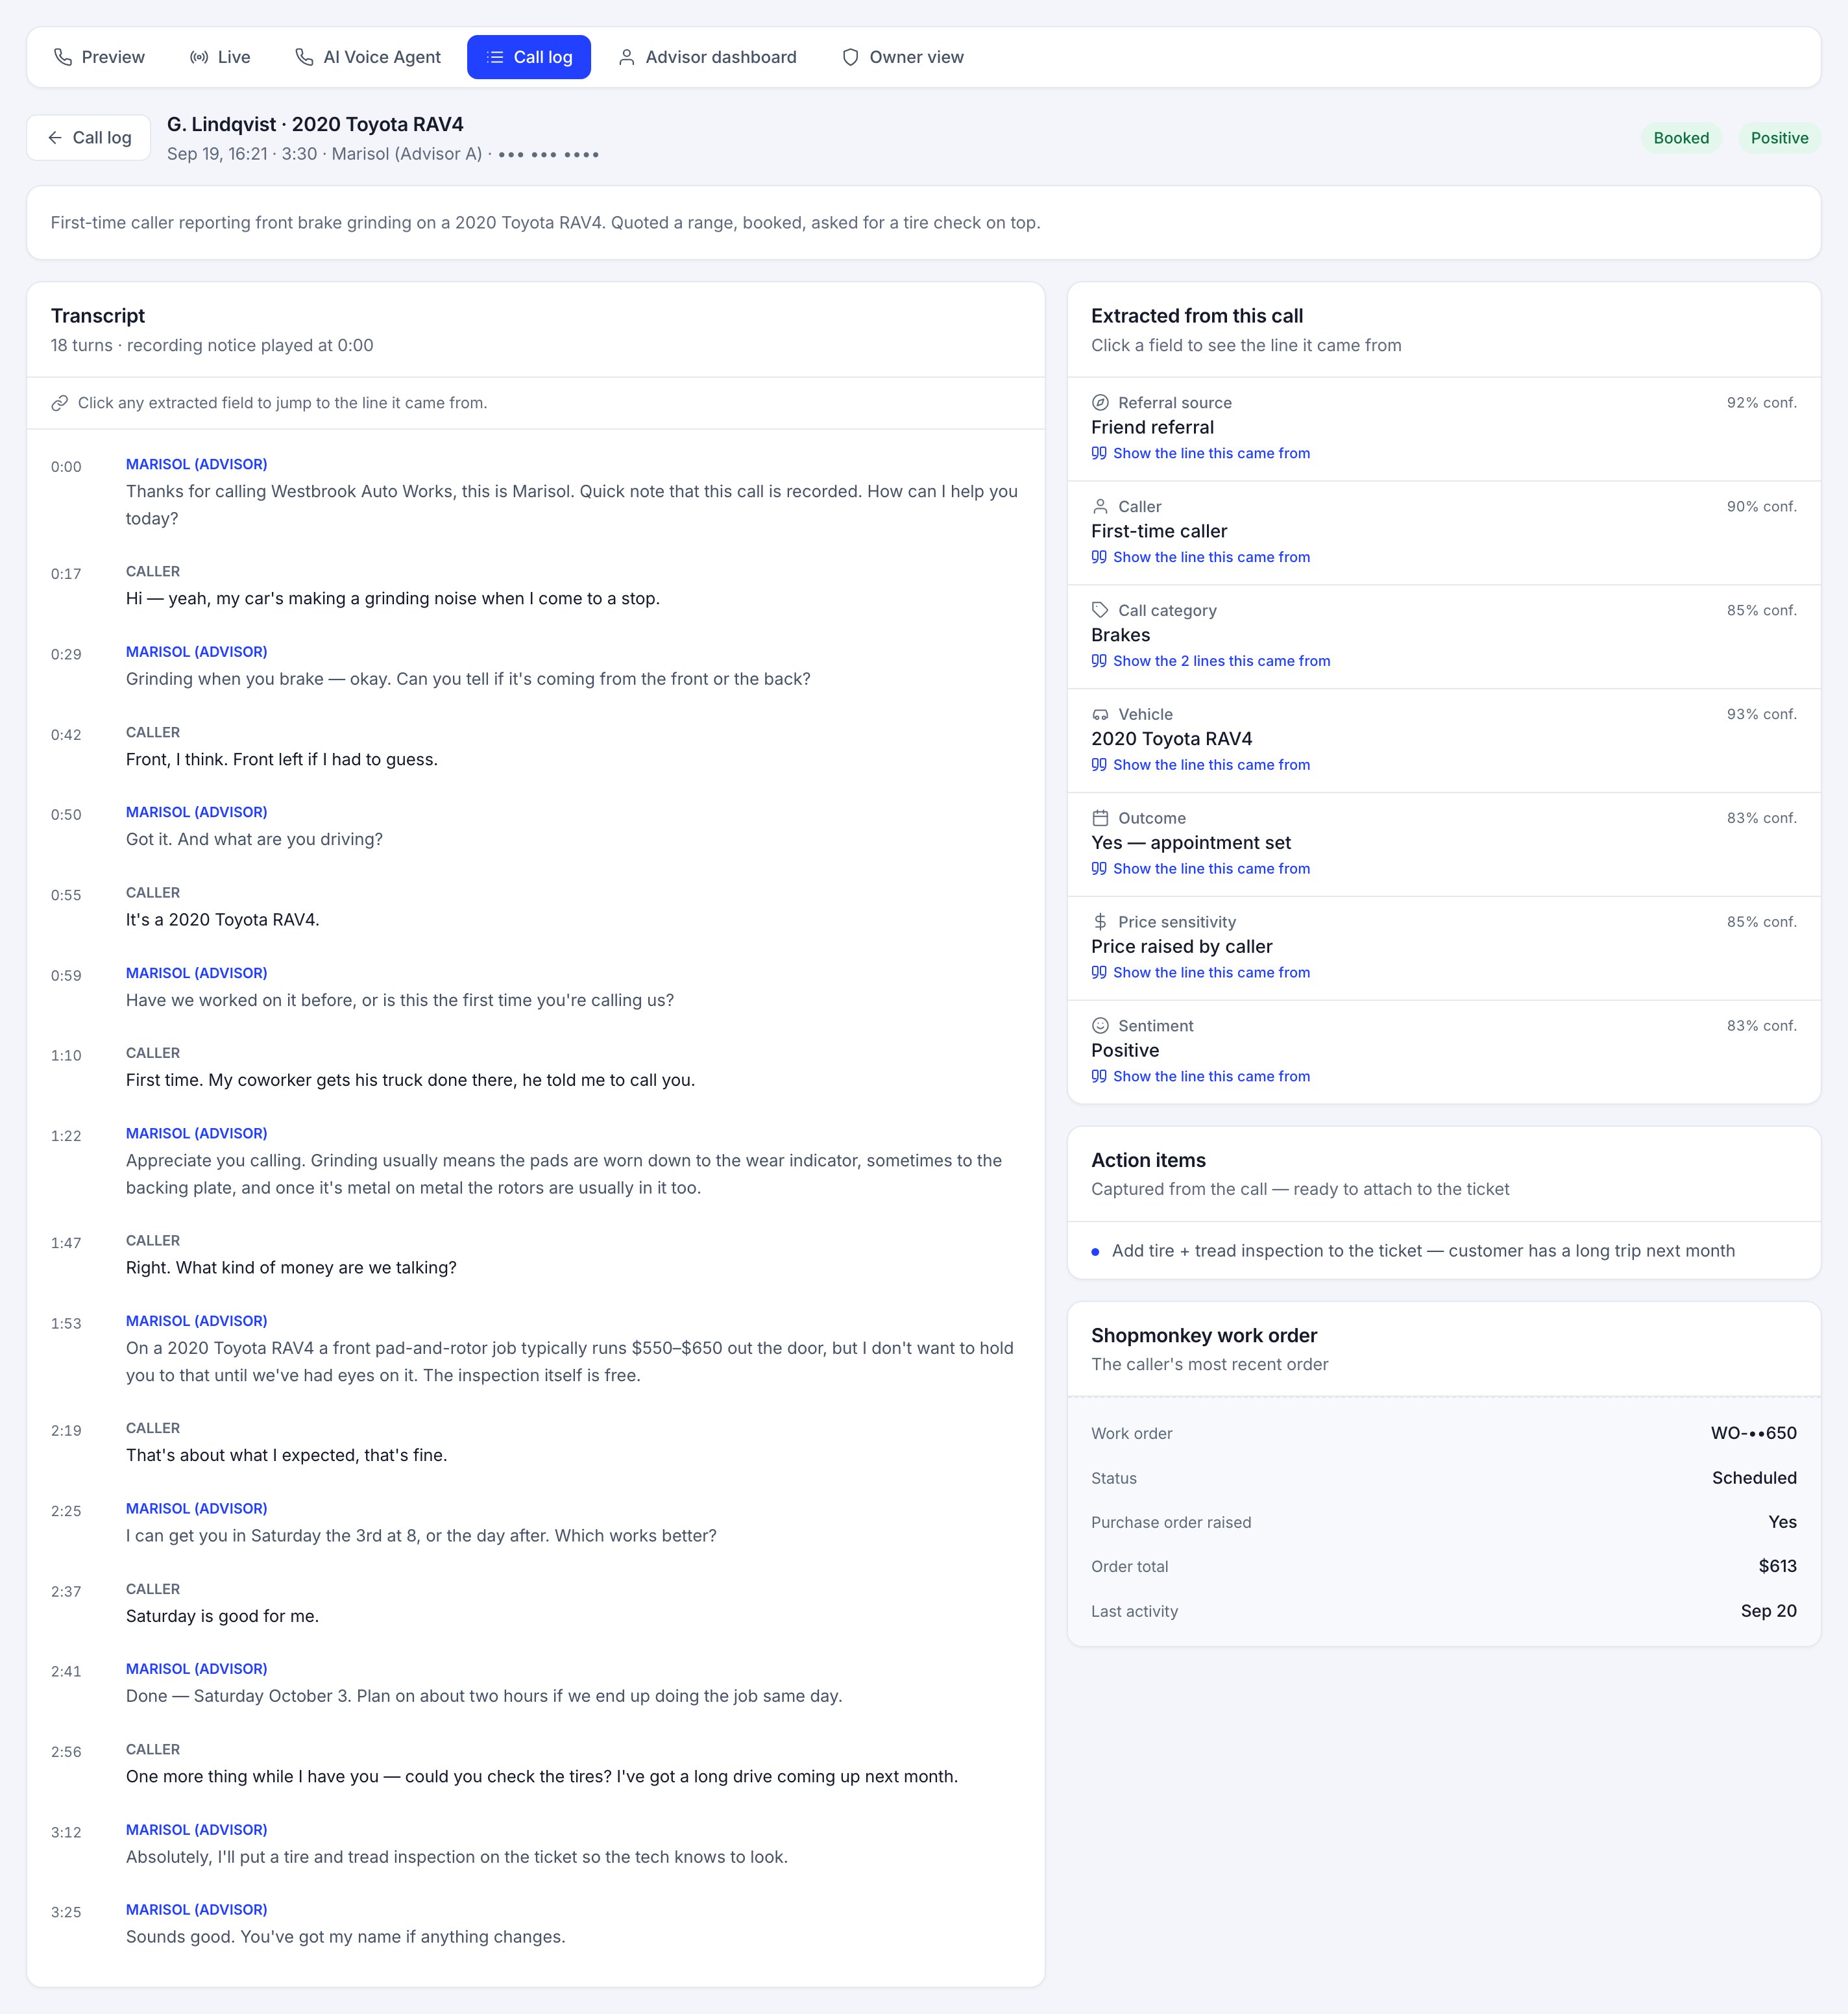Click the Sentiment smiley icon
This screenshot has width=1848, height=2014.
(x=1100, y=1026)
